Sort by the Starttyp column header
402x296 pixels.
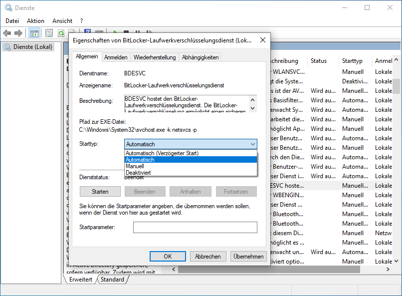point(355,61)
